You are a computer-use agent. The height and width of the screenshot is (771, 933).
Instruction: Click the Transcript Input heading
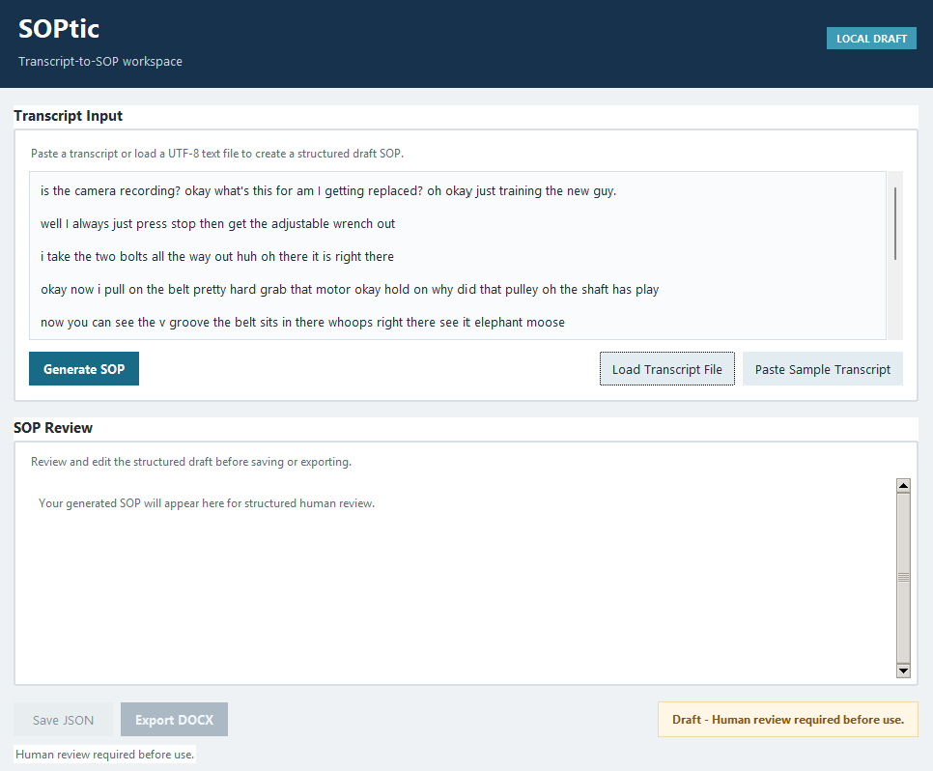click(x=69, y=116)
